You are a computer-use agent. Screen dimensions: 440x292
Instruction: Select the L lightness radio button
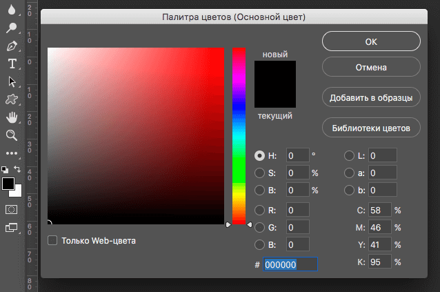click(x=349, y=155)
